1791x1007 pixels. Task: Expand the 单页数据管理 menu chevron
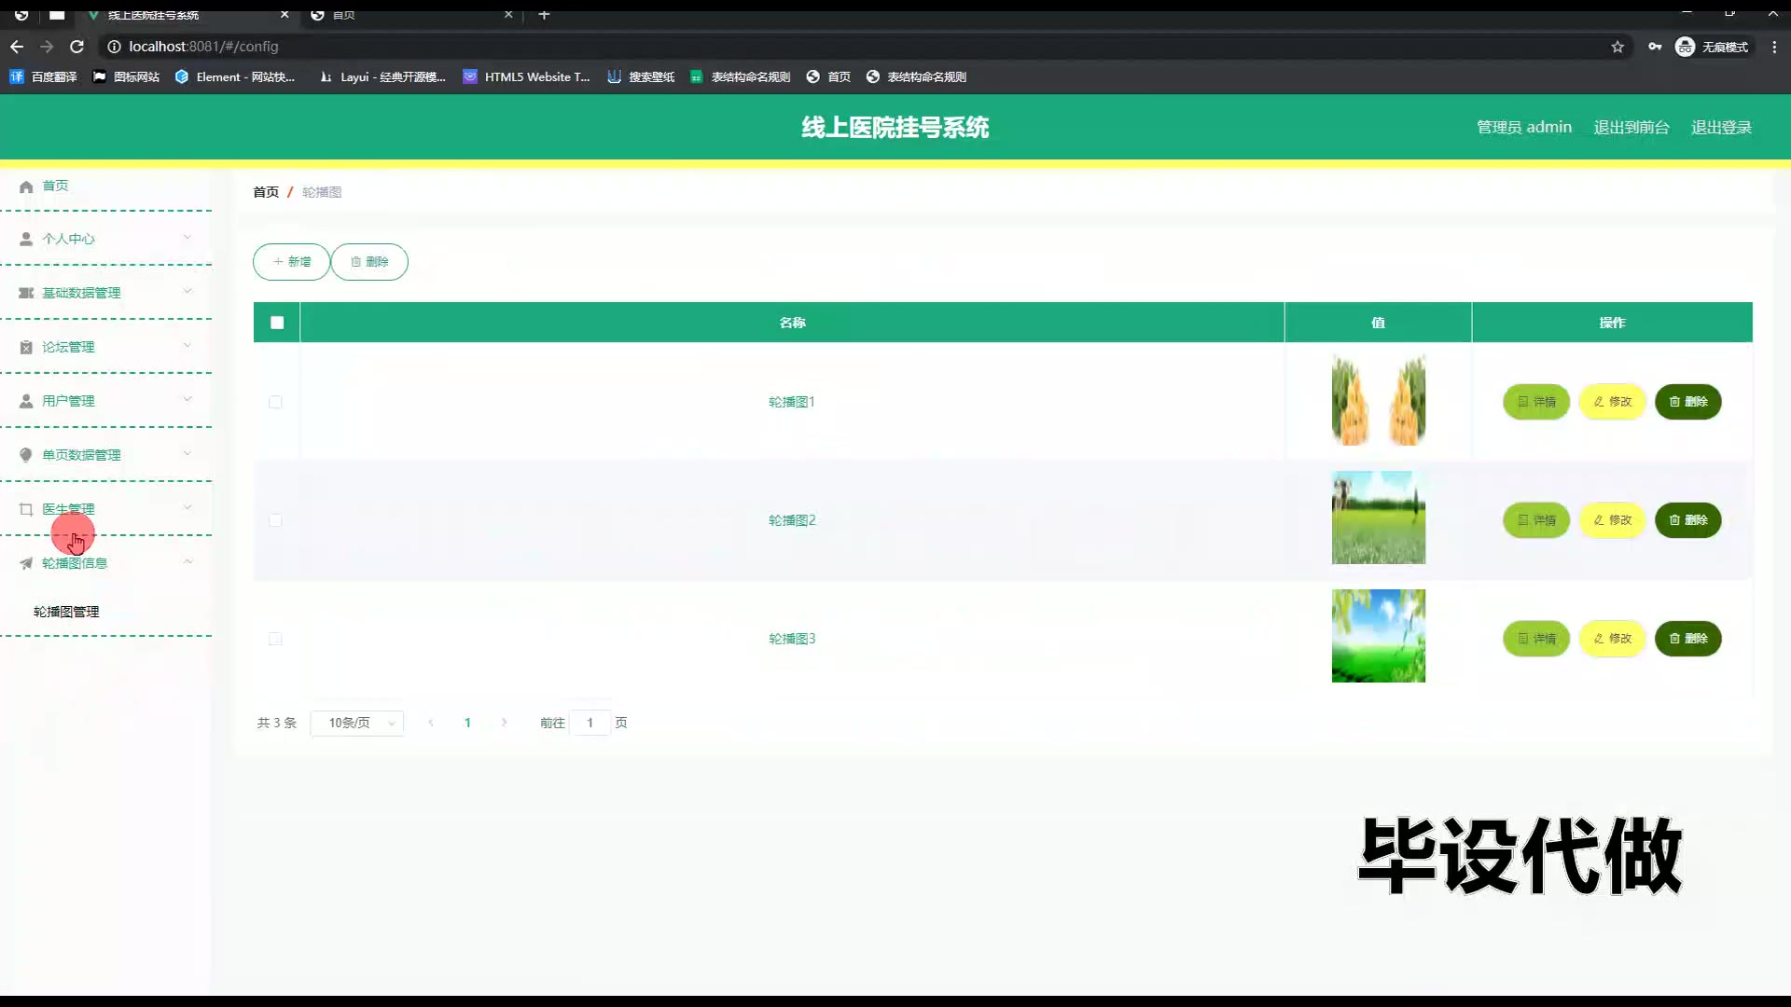coord(187,454)
